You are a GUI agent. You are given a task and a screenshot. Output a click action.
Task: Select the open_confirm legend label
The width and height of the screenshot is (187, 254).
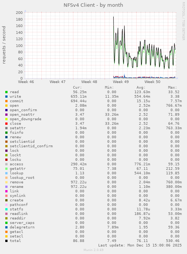23,110
